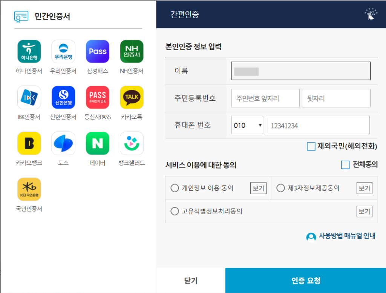Select the KB Kookmin Bank certificate icon

(x=29, y=189)
